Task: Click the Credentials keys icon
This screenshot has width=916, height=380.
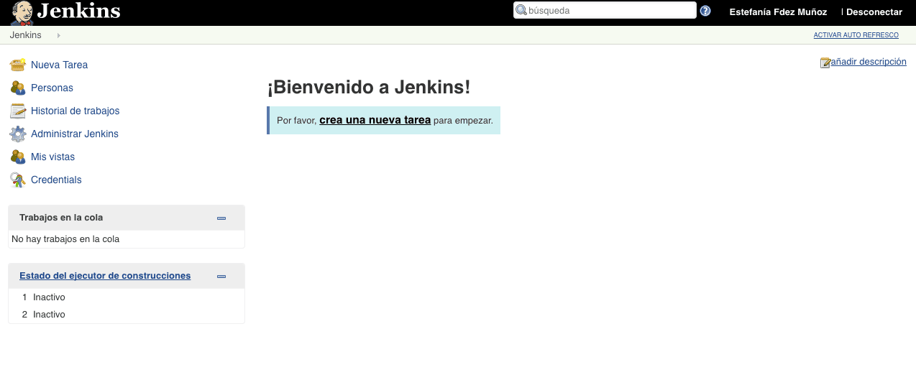Action: point(18,180)
